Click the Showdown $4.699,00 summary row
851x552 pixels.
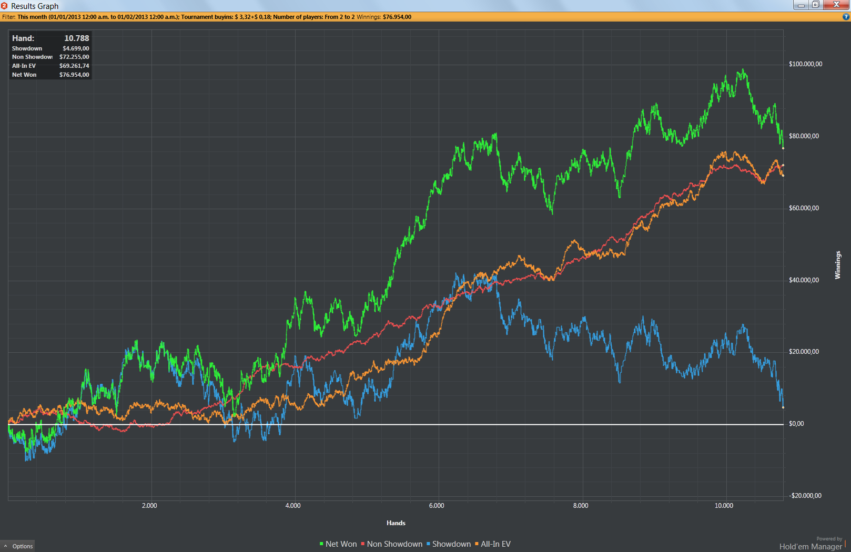click(x=50, y=48)
